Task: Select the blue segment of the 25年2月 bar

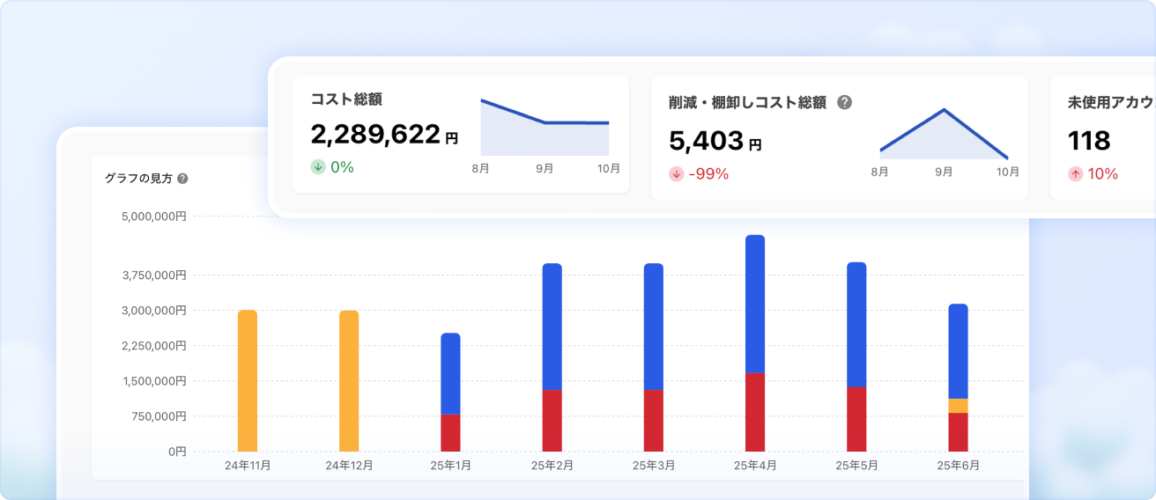Action: click(552, 326)
